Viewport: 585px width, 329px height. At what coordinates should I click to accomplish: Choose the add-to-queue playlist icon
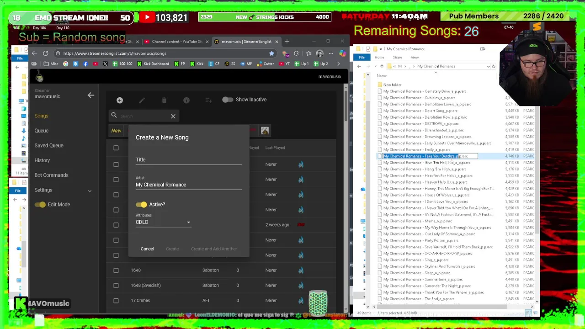point(208,100)
